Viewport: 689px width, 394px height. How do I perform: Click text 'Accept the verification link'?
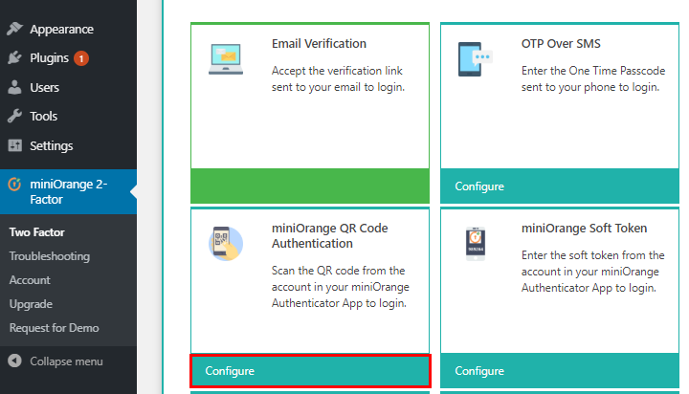pos(337,71)
